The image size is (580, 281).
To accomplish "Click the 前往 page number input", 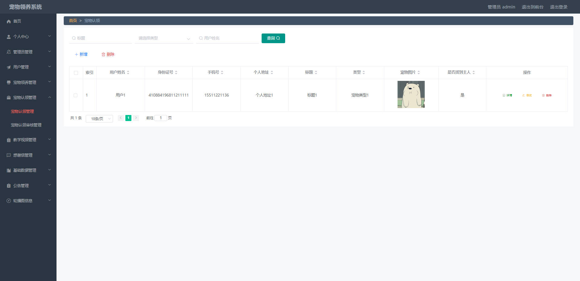I will pyautogui.click(x=161, y=118).
